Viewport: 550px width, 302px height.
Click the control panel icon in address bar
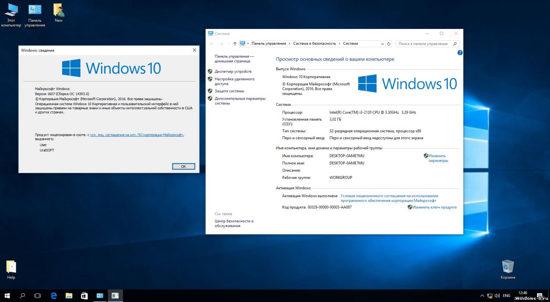(242, 44)
